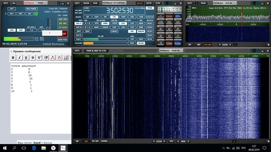
Task: Select USB demodulation mode
Action: (141, 17)
